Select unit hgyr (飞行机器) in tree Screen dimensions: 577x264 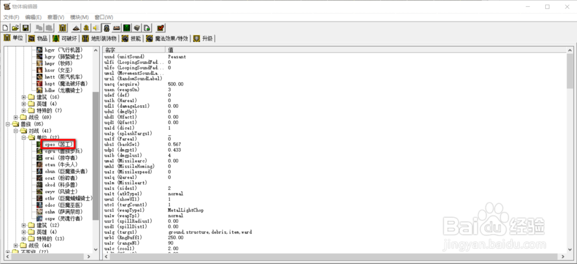(63, 50)
